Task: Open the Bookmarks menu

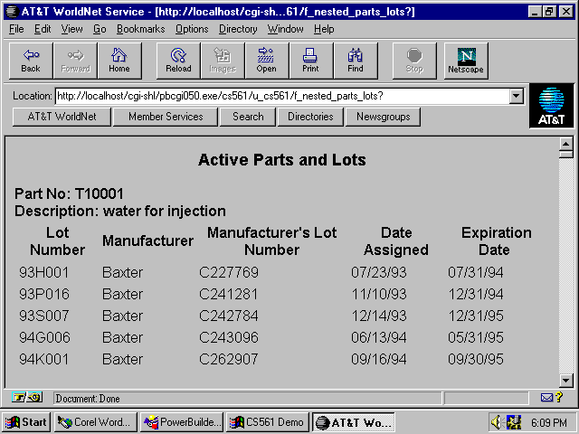Action: tap(141, 29)
